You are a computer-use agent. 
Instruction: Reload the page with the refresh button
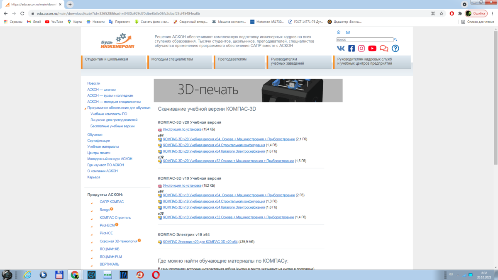(x=22, y=13)
